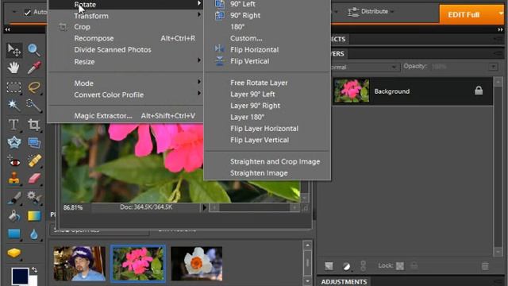Click the Layers panel vertical scrollbar
This screenshot has width=508, height=286.
click(x=498, y=166)
